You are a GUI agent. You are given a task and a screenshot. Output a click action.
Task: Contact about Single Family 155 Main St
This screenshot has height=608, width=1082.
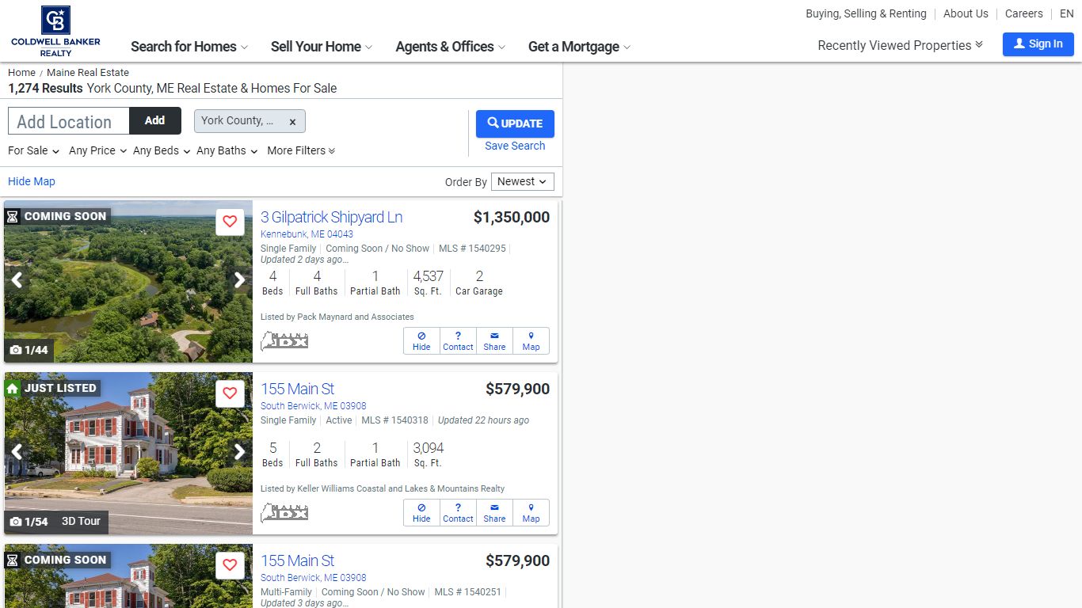[458, 513]
